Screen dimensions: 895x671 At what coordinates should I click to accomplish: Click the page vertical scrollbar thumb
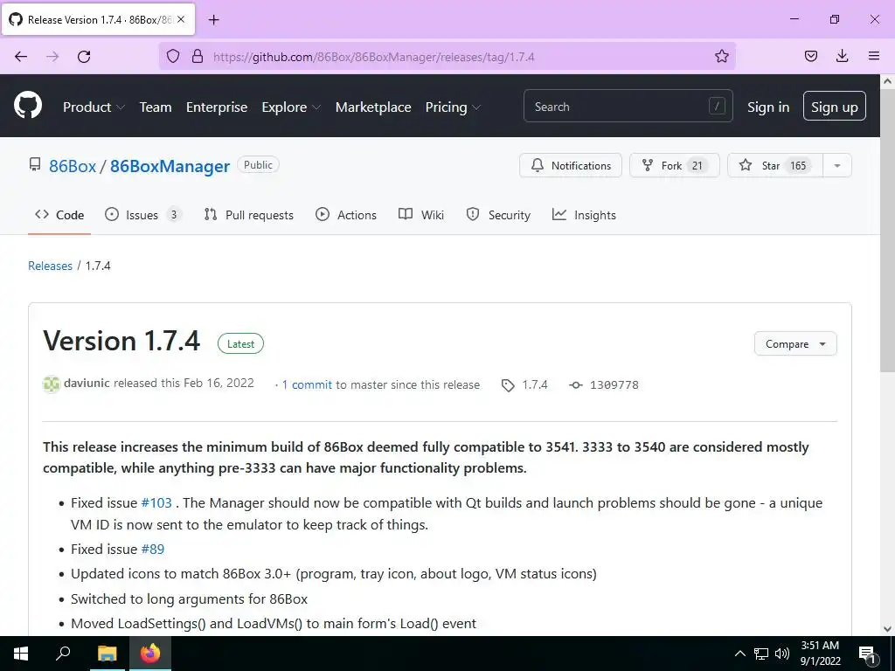click(887, 231)
